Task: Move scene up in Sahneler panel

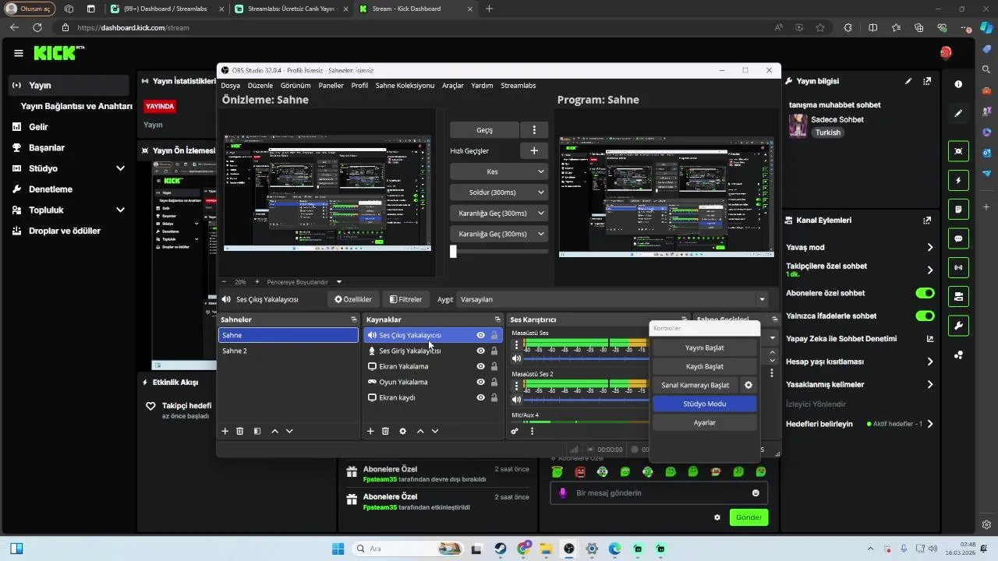Action: tap(274, 431)
